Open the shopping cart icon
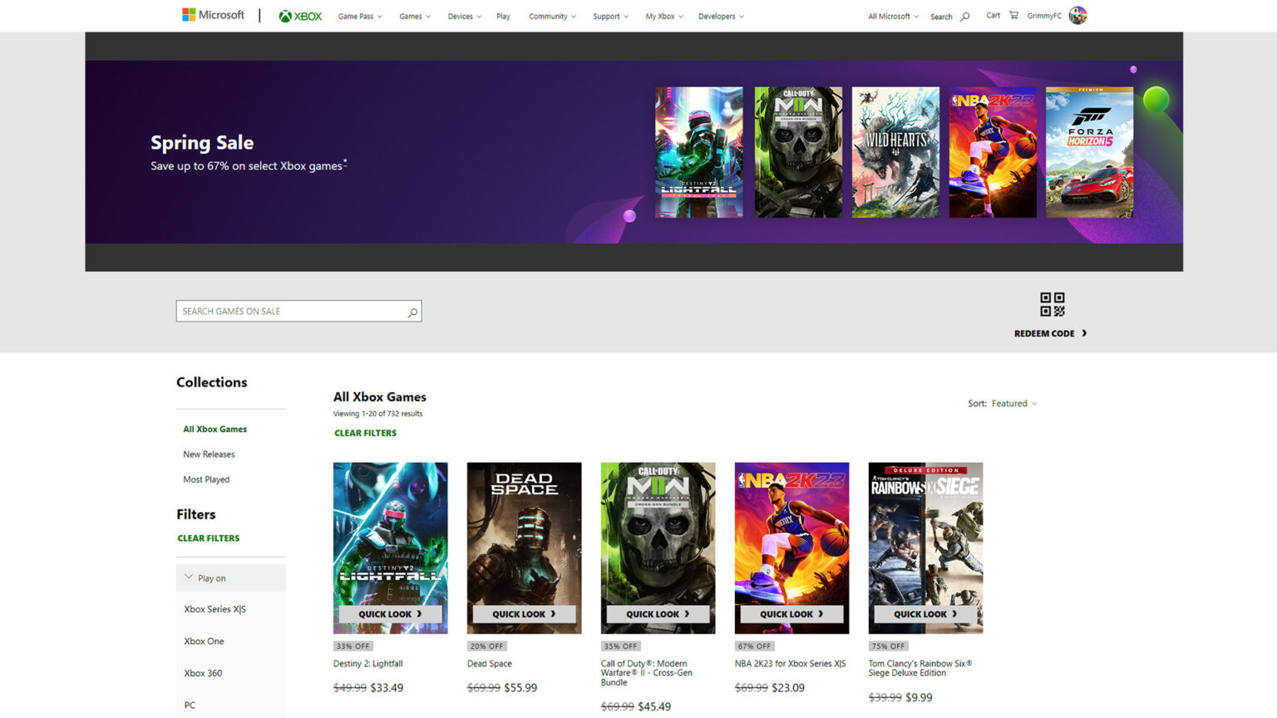The width and height of the screenshot is (1277, 718). tap(1013, 15)
